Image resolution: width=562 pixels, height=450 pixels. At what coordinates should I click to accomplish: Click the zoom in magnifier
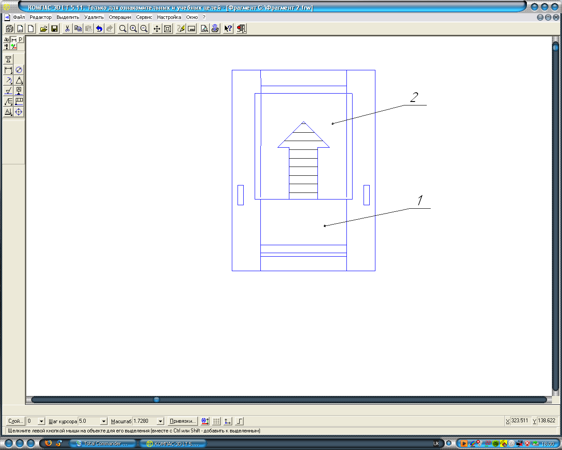133,29
